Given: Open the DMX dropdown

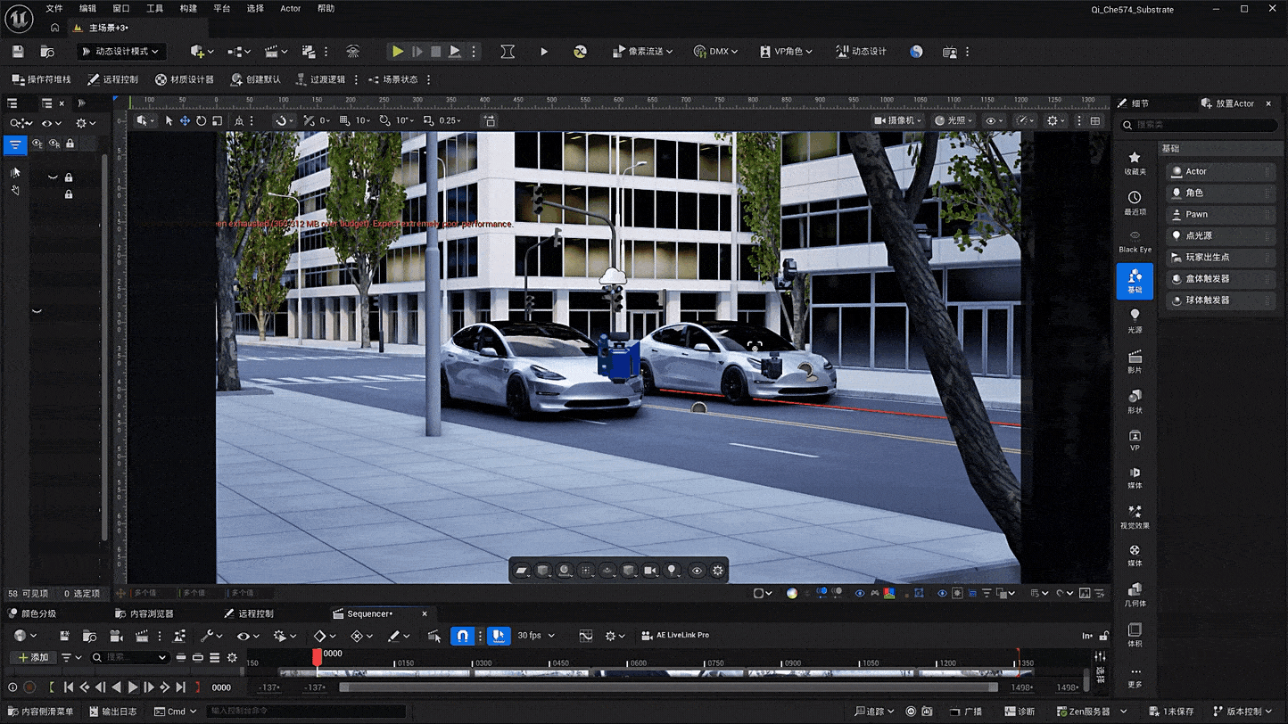Looking at the screenshot, I should [715, 52].
